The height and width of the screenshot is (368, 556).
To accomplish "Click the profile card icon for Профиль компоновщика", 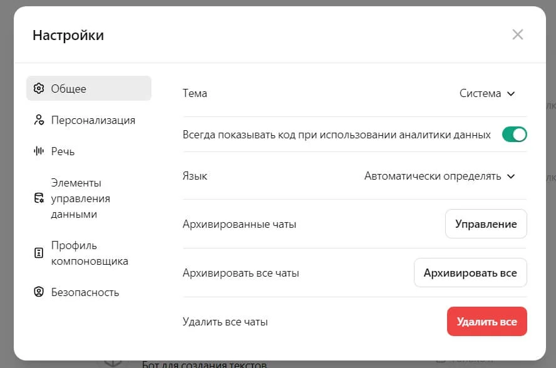I will coord(39,253).
